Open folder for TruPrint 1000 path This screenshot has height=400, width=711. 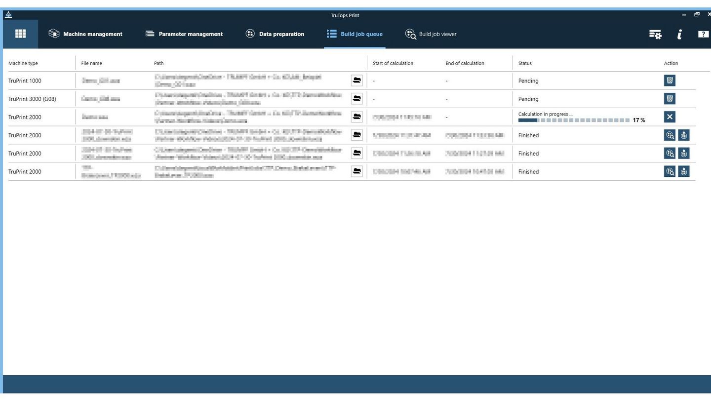click(356, 80)
